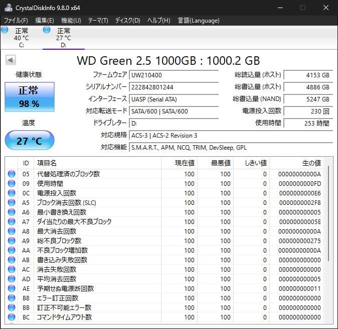Switch to the C: disk tab
Image resolution: width=338 pixels, height=329 pixels.
click(21, 38)
